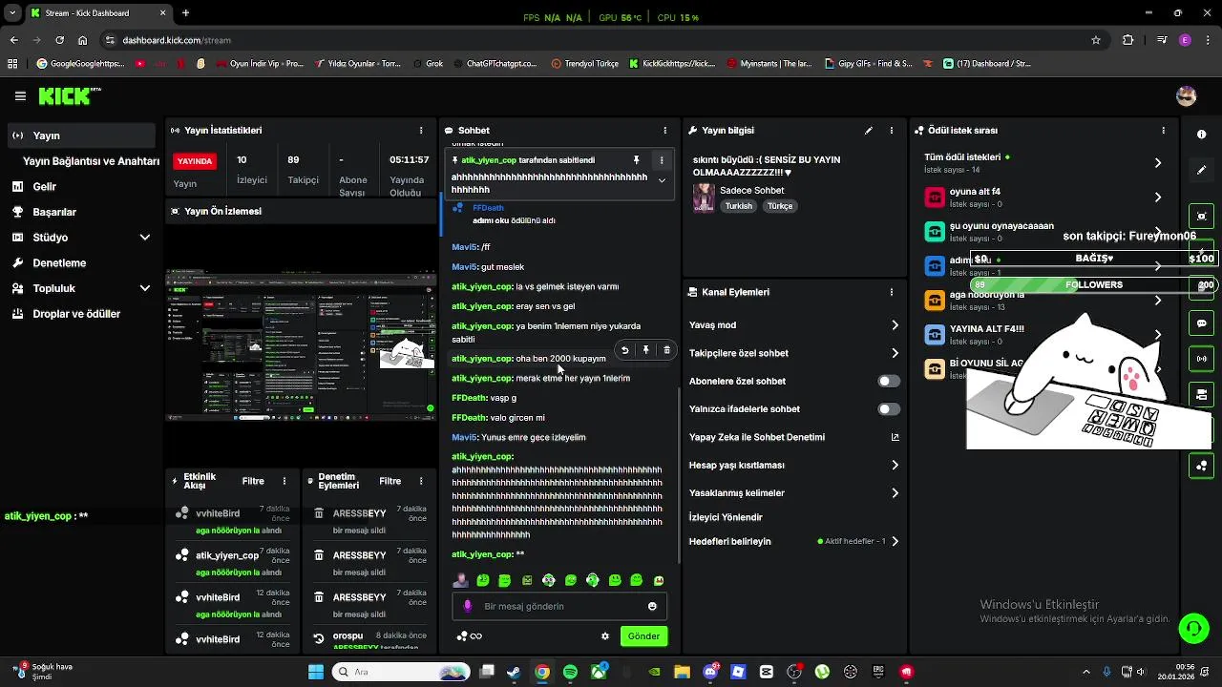
Task: Click the first green emote in quick emote row
Action: tap(483, 580)
